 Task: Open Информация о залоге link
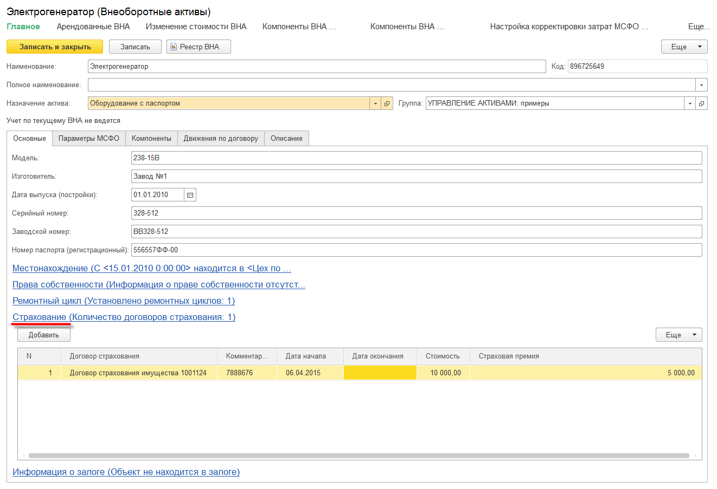pyautogui.click(x=126, y=472)
